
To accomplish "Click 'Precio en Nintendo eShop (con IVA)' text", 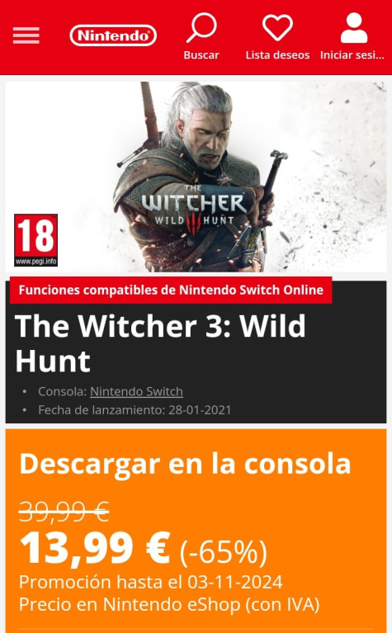I will (169, 604).
